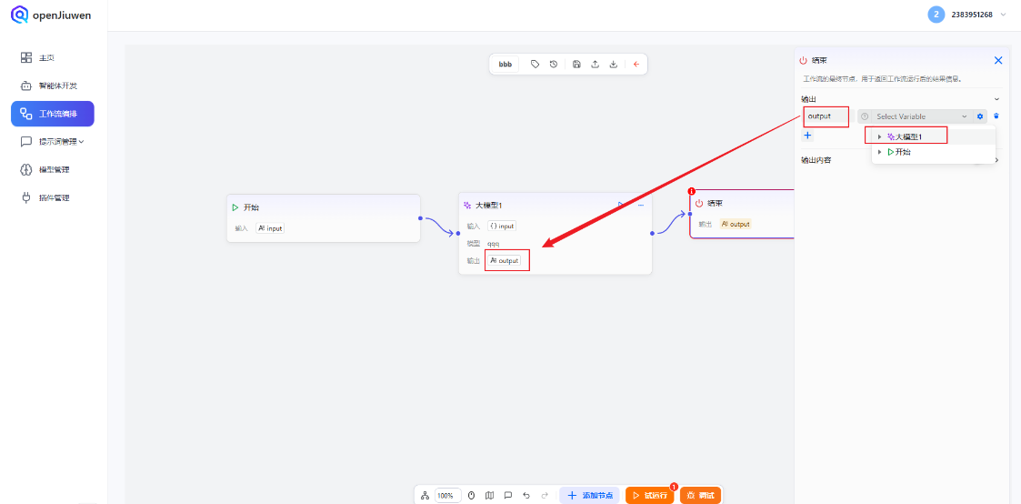The width and height of the screenshot is (1021, 504).
Task: Click the 调试 button
Action: coord(701,496)
